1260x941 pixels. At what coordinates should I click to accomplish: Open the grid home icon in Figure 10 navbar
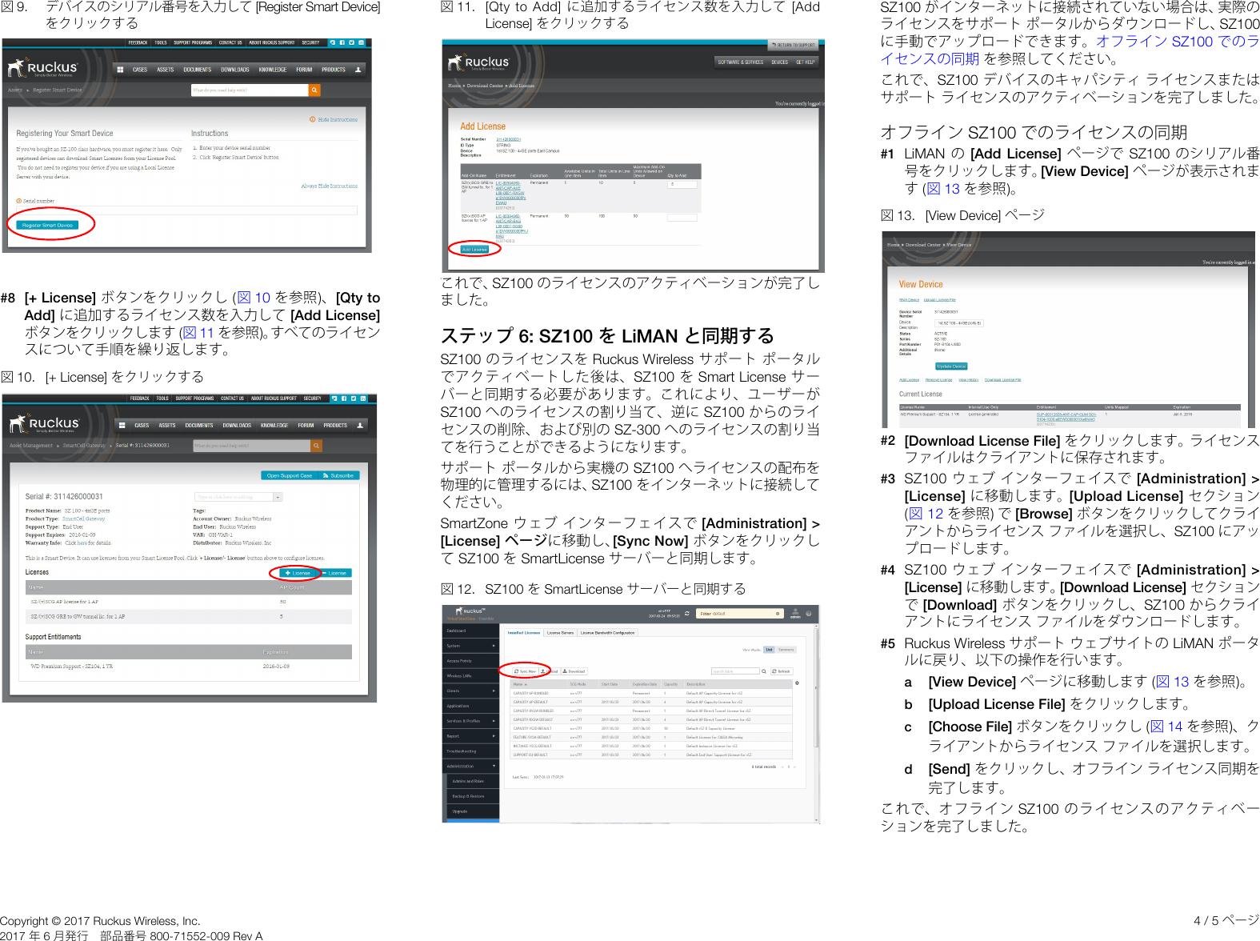pos(122,425)
